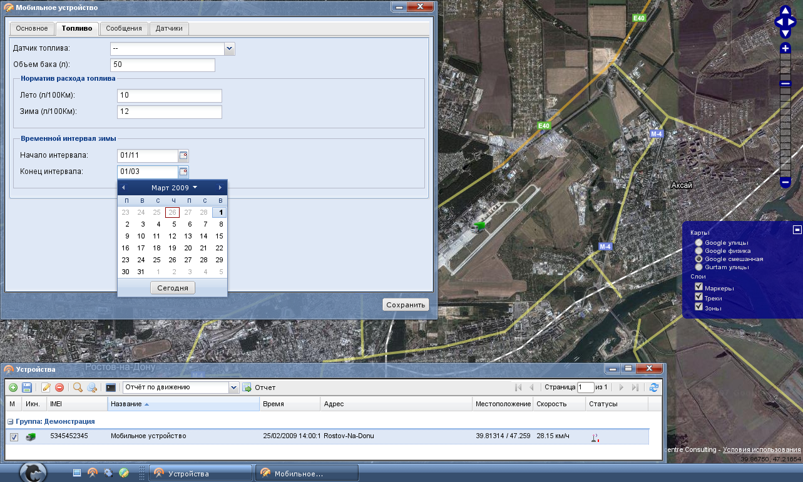This screenshot has width=803, height=482.
Task: Click in the Объем бака input field
Action: 163,65
